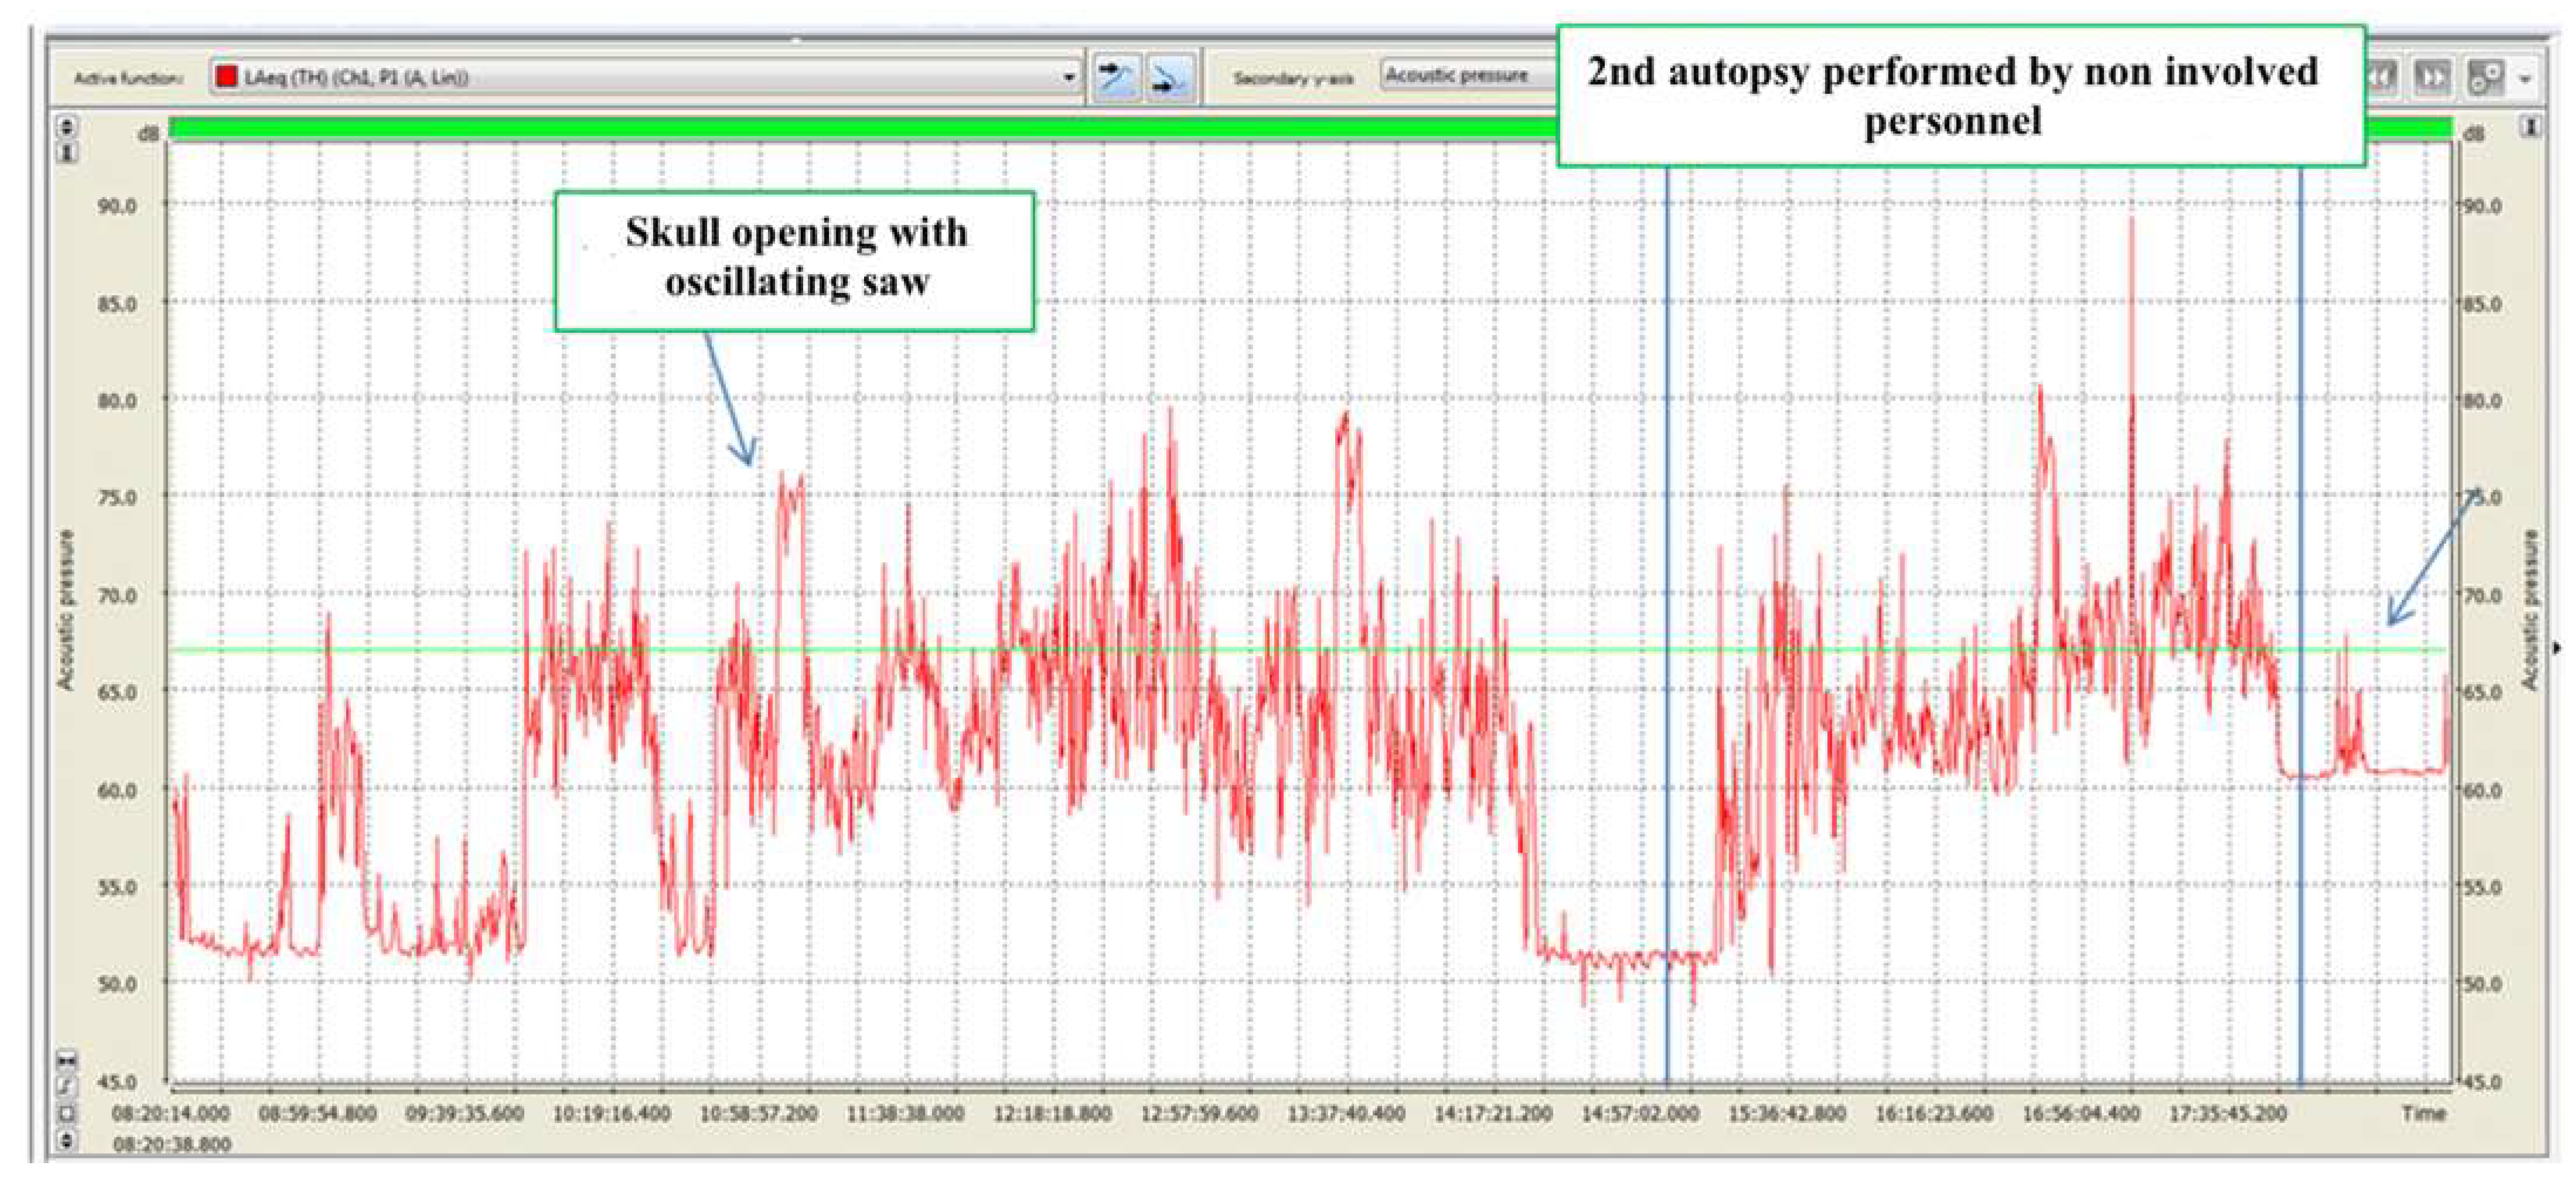Click the square box icon near bottom-left corner

pos(66,1113)
